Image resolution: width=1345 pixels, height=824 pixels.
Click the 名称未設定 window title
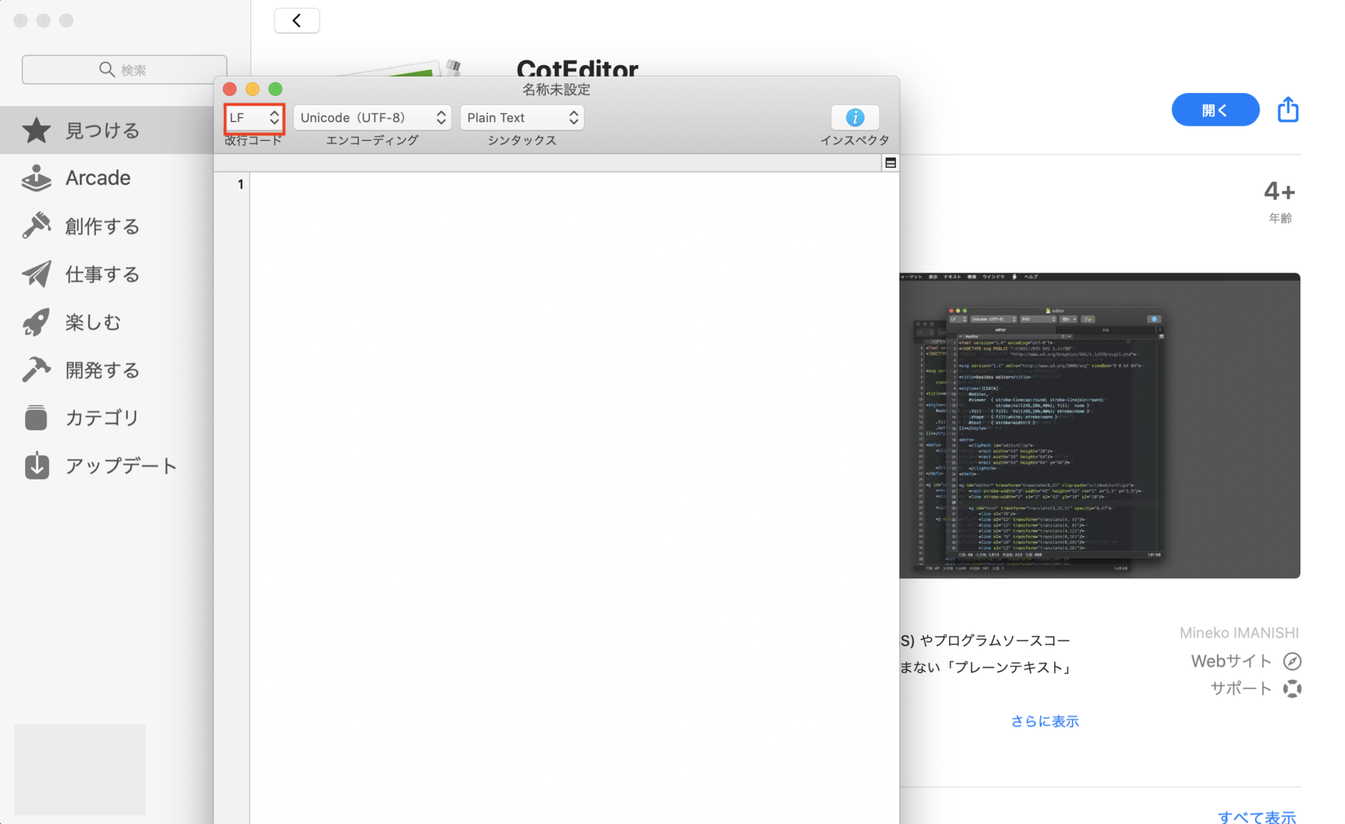click(556, 89)
